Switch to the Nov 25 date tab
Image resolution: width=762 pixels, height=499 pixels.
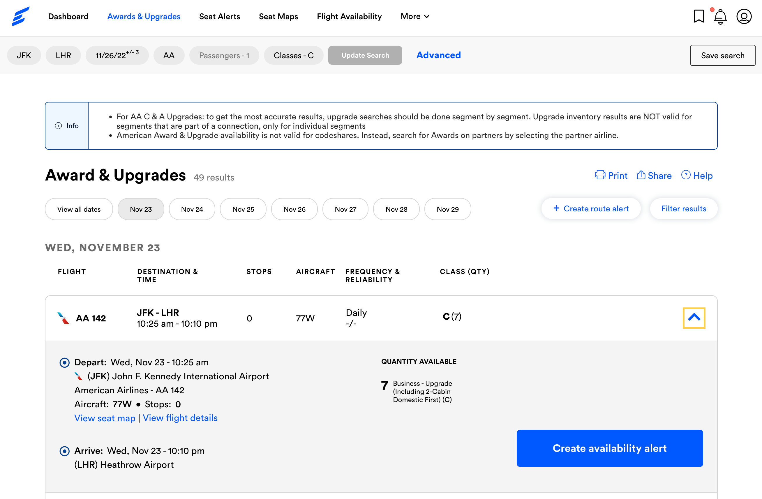tap(243, 209)
